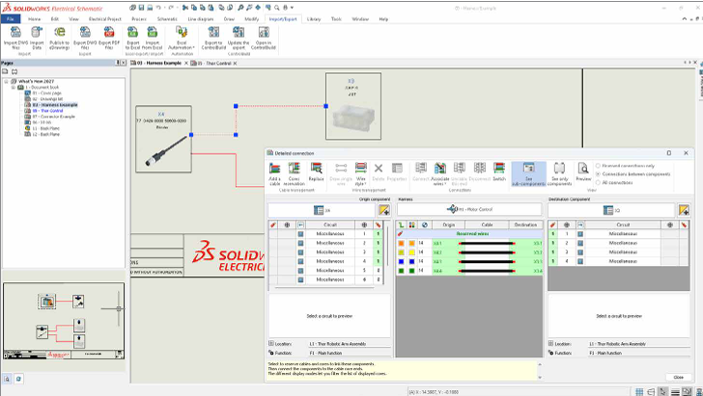The height and width of the screenshot is (396, 703).
Task: Click Export to Excel
Action: (x=132, y=38)
